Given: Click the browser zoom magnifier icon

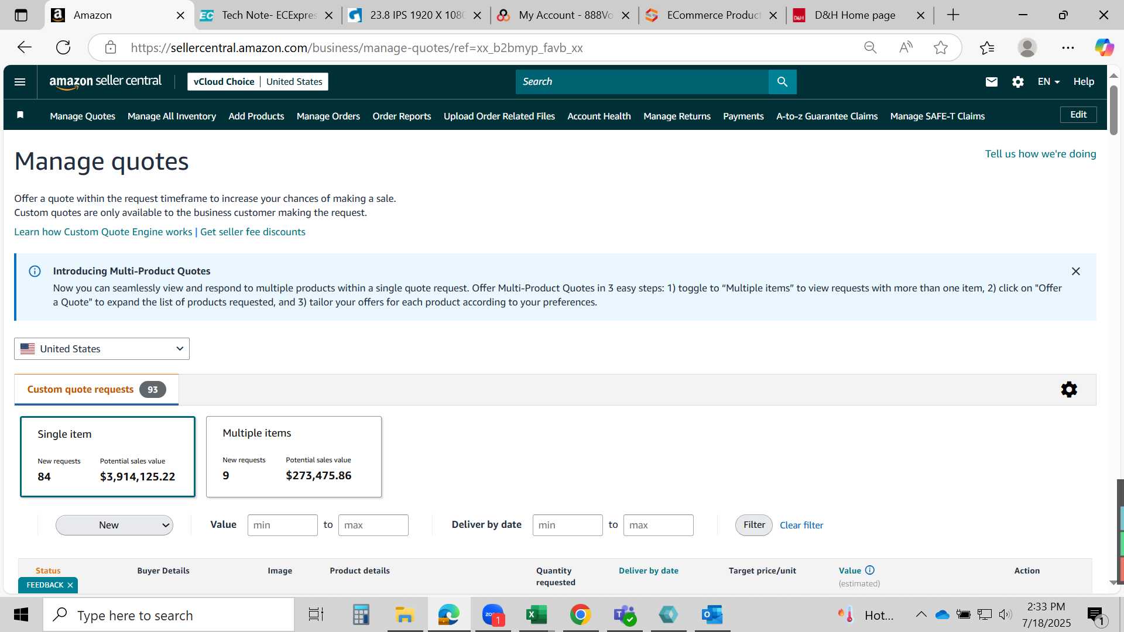Looking at the screenshot, I should click(x=871, y=47).
